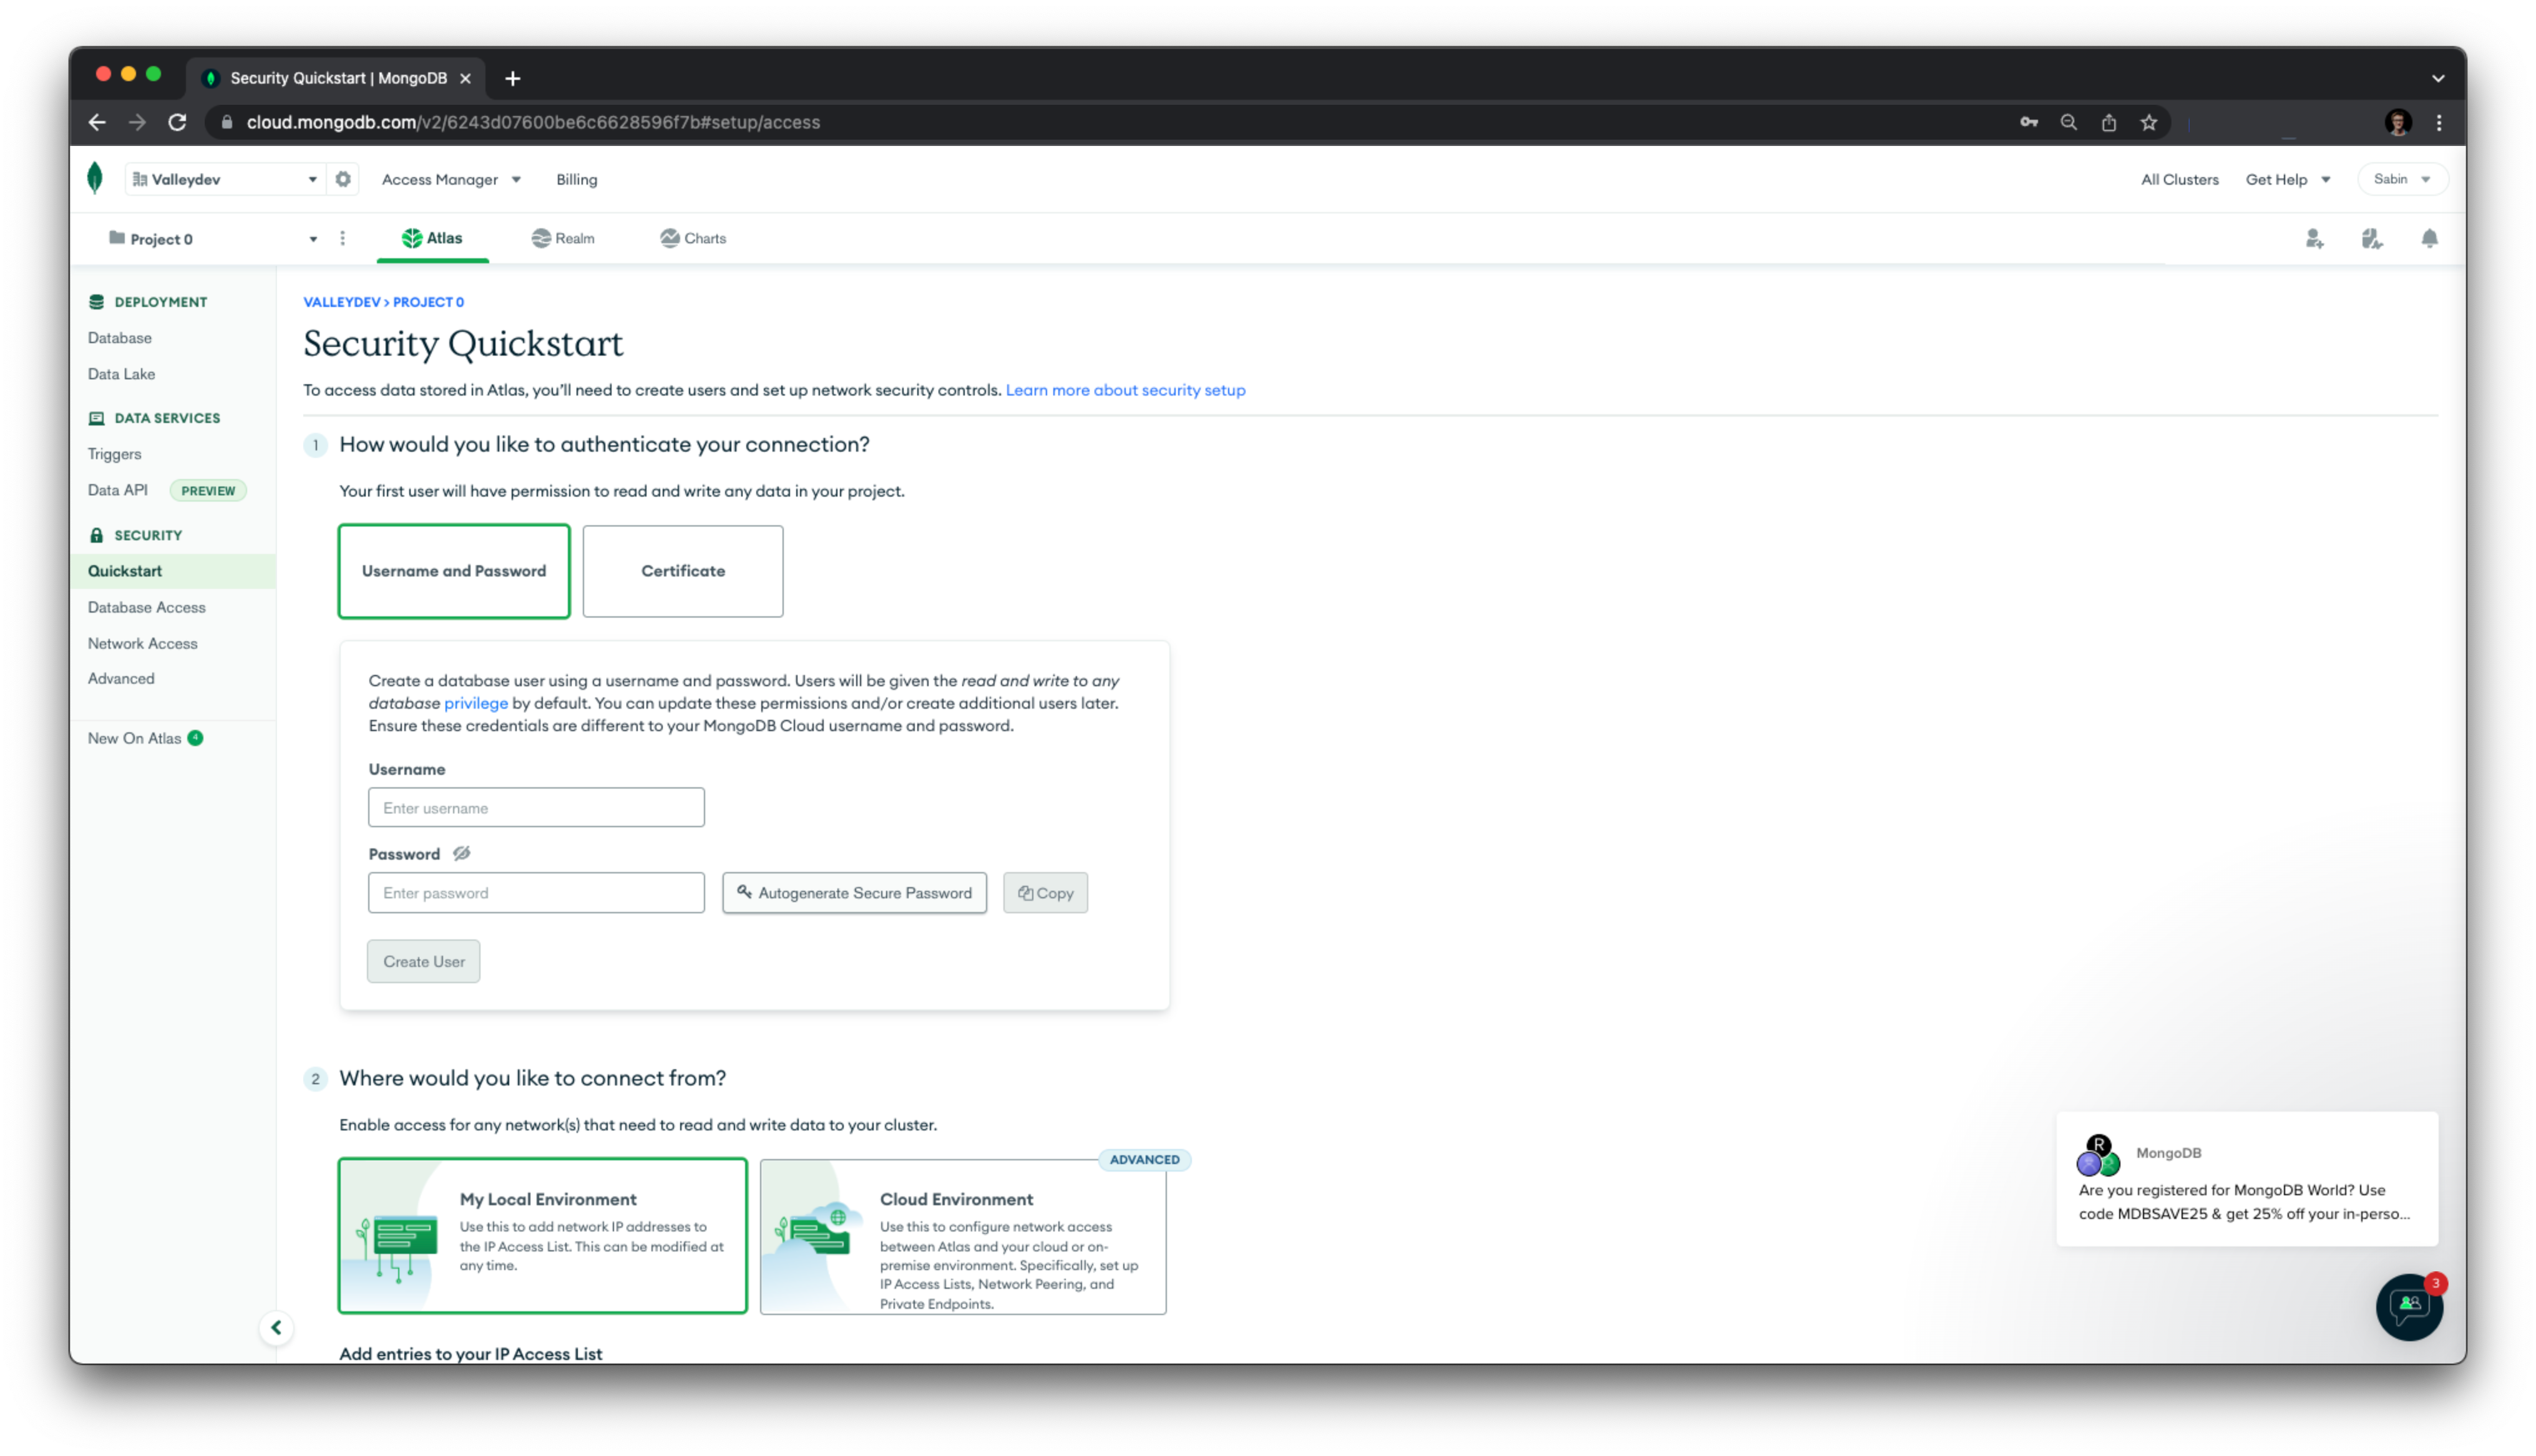Open the Valleydev organization dropdown
This screenshot has width=2536, height=1456.
click(225, 179)
